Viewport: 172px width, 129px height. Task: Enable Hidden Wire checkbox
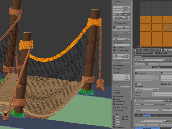point(114,104)
